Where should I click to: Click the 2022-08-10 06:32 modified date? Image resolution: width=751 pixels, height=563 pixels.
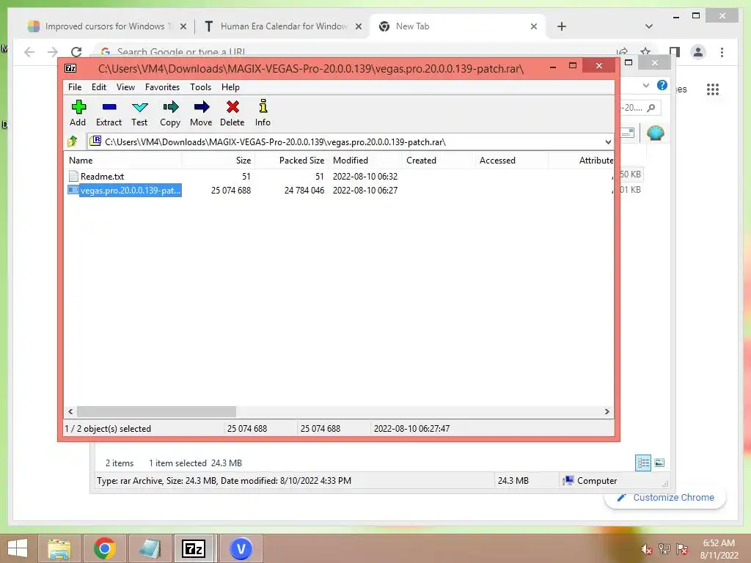[x=365, y=176]
